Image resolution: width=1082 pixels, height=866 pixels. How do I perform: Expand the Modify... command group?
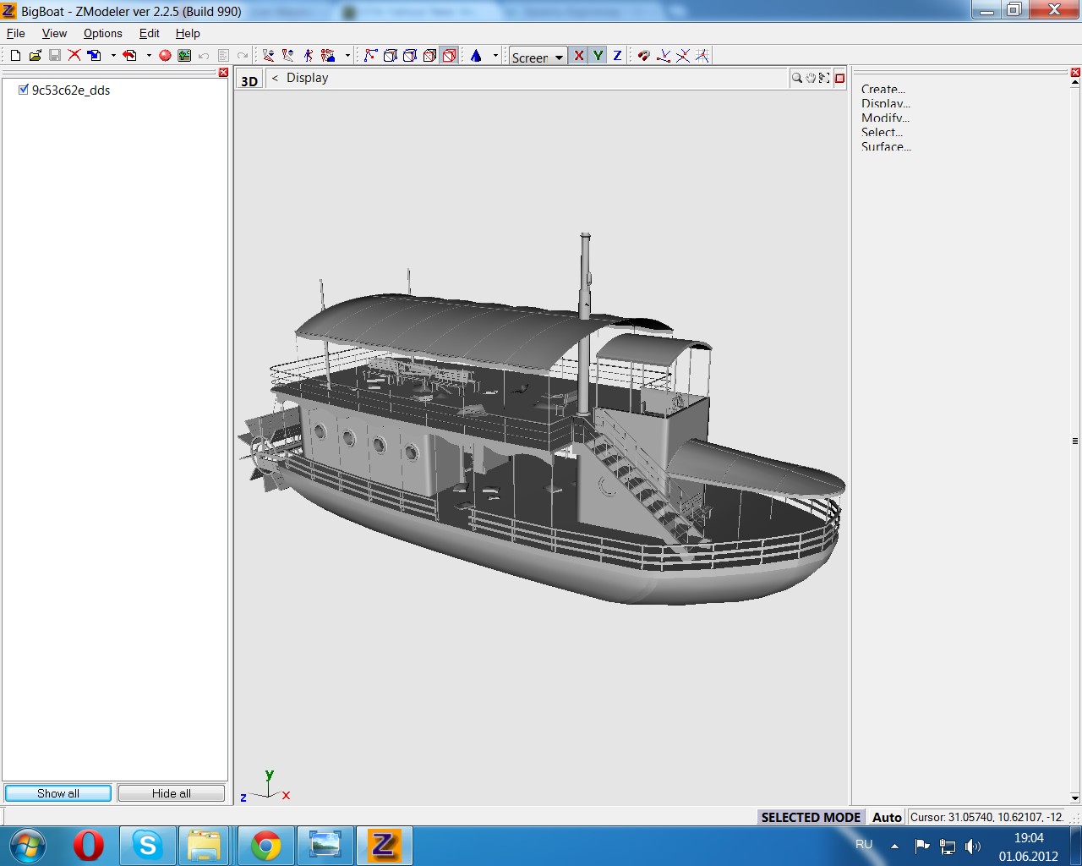885,118
